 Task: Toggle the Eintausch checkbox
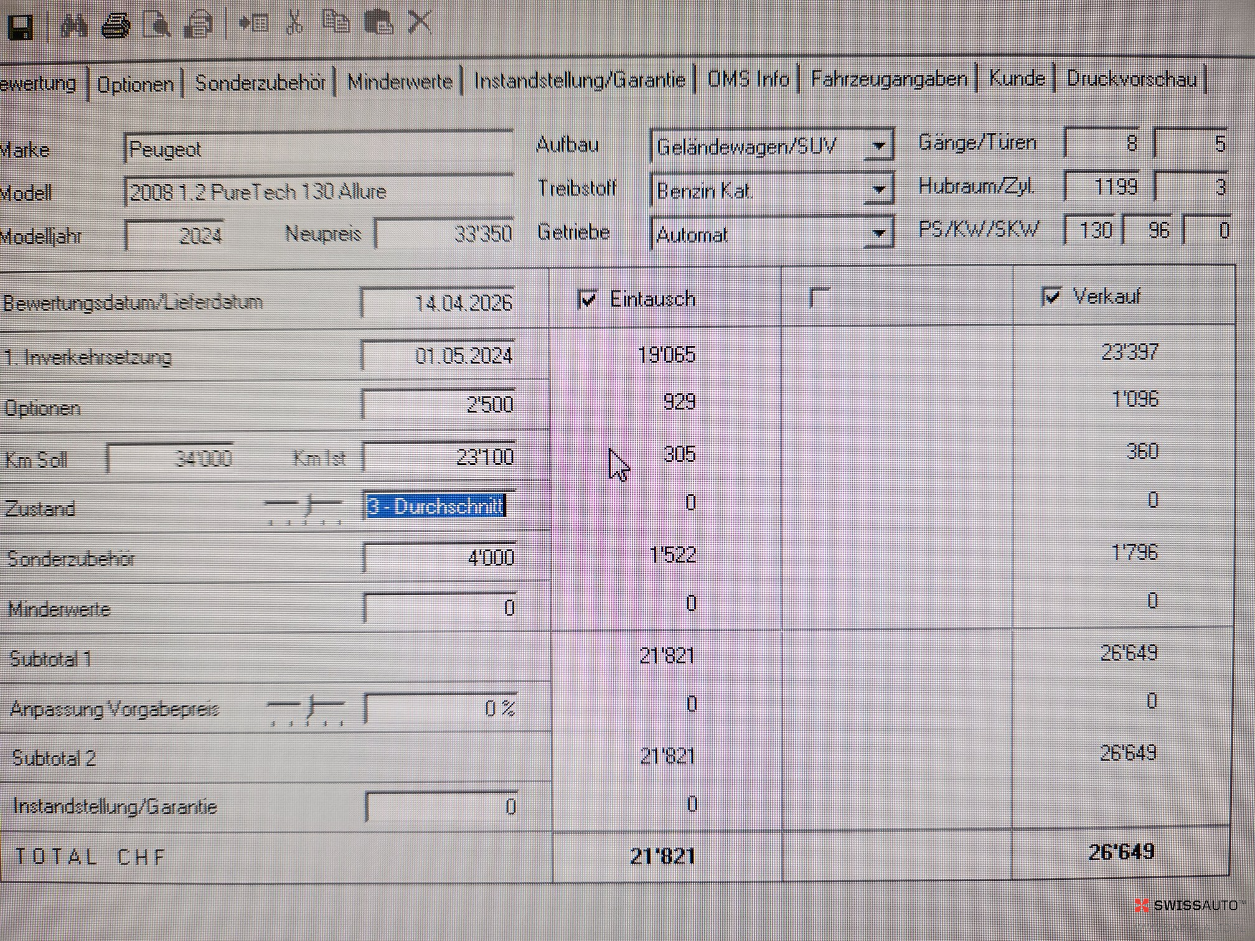pos(588,300)
